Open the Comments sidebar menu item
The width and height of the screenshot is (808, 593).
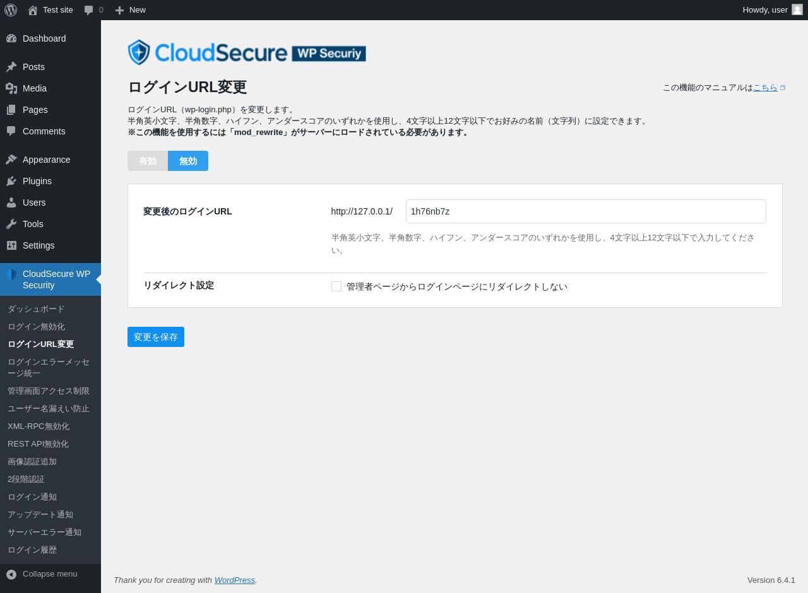(x=50, y=131)
